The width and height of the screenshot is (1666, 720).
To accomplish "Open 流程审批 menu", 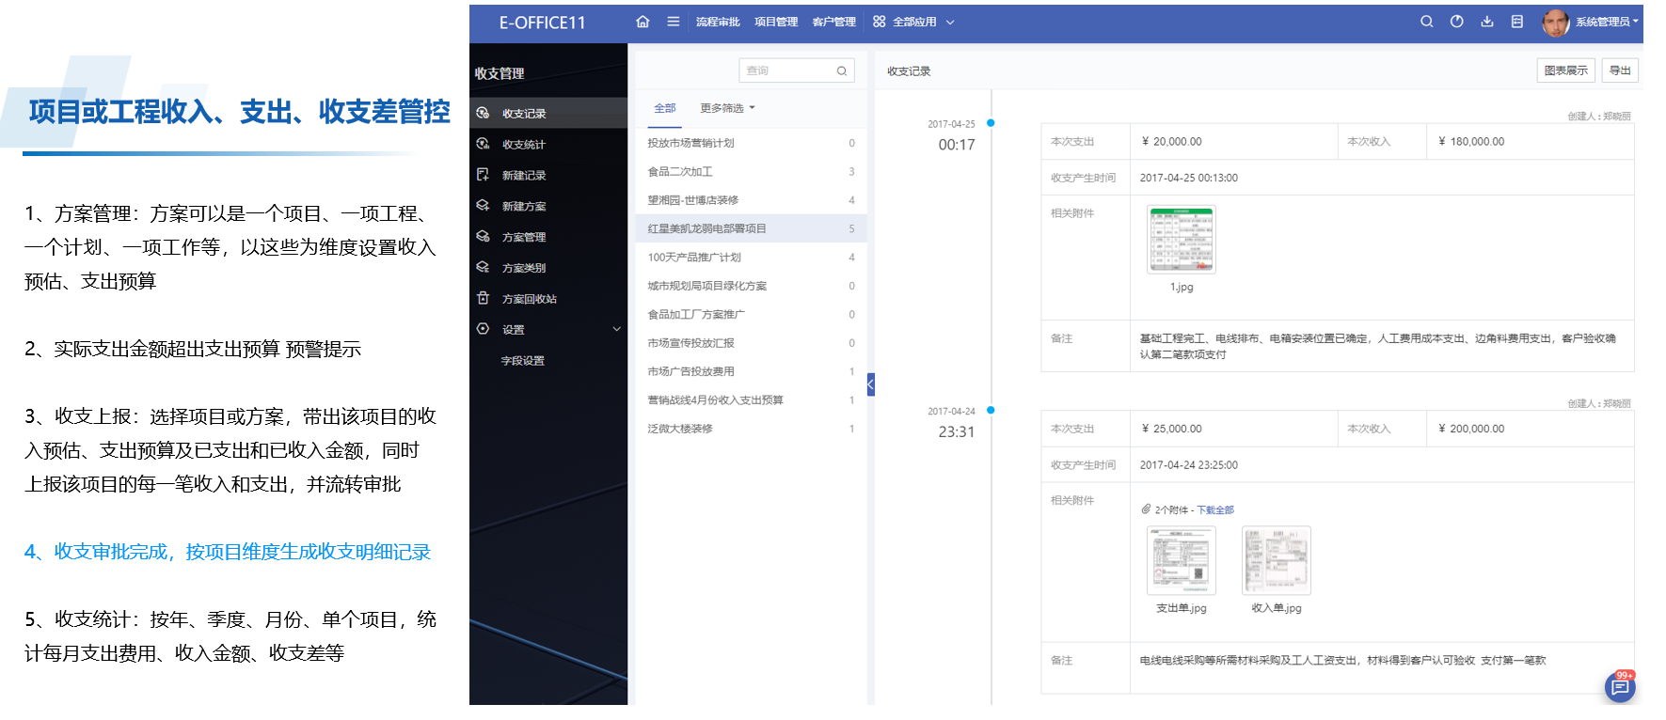I will click(718, 22).
